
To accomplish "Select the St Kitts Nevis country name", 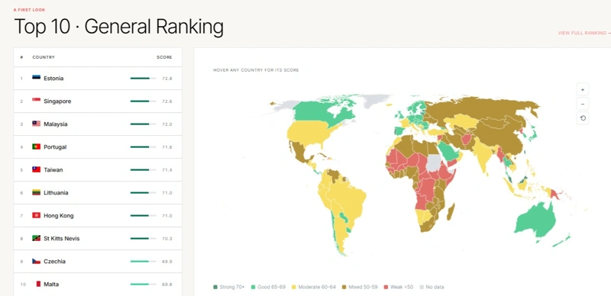I will point(62,238).
